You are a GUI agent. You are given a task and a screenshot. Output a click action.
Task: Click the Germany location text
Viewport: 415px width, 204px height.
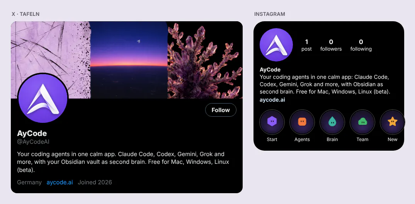coord(29,182)
